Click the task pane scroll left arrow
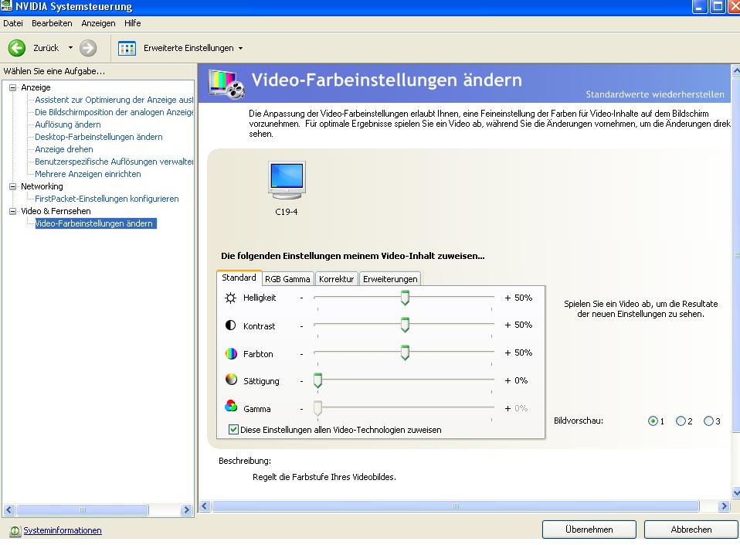The width and height of the screenshot is (740, 545). point(9,510)
